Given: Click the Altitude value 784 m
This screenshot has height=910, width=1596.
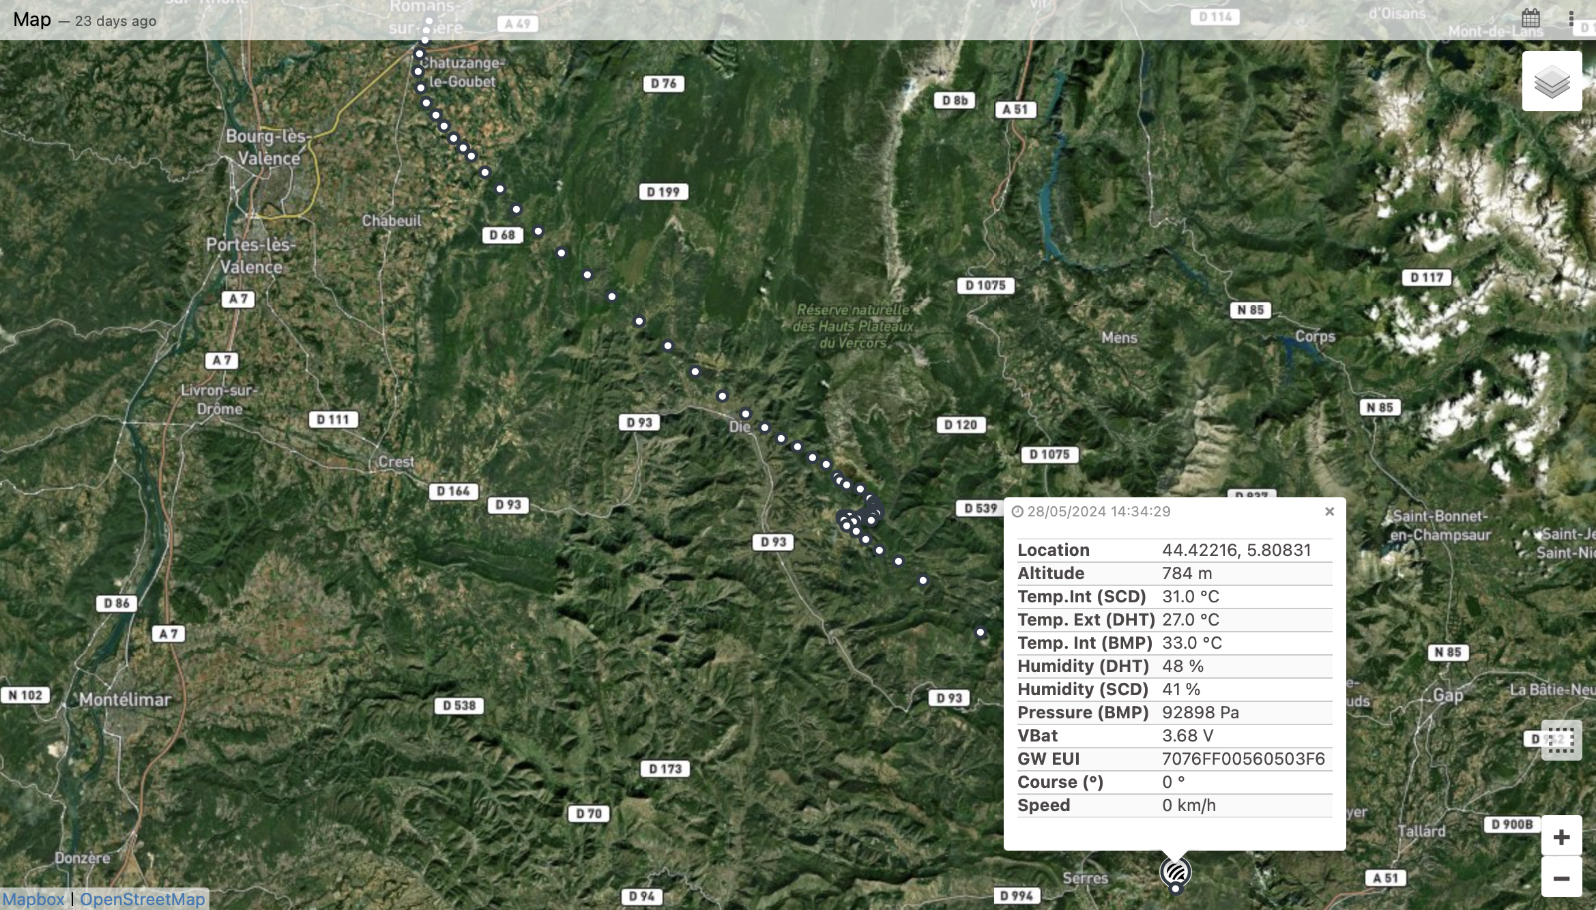Looking at the screenshot, I should pyautogui.click(x=1187, y=573).
